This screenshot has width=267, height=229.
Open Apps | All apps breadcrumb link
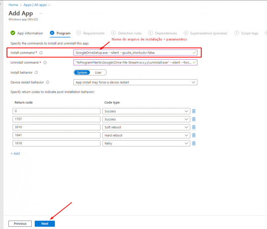click(35, 5)
